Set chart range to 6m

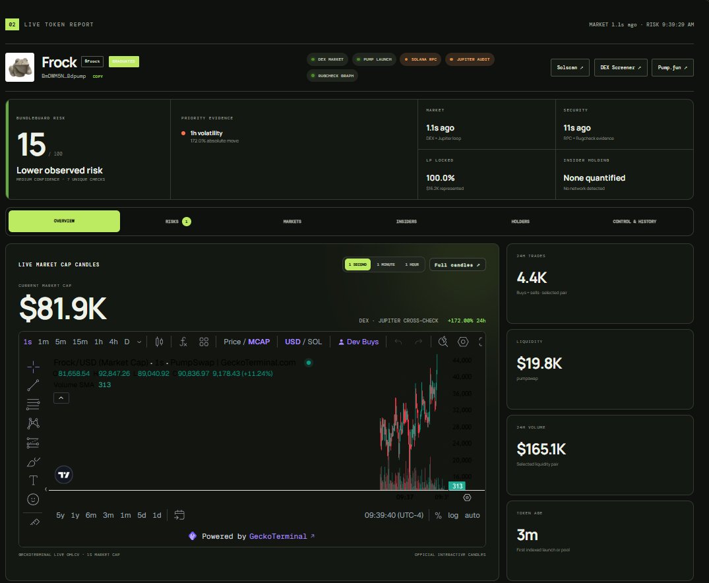coord(91,515)
